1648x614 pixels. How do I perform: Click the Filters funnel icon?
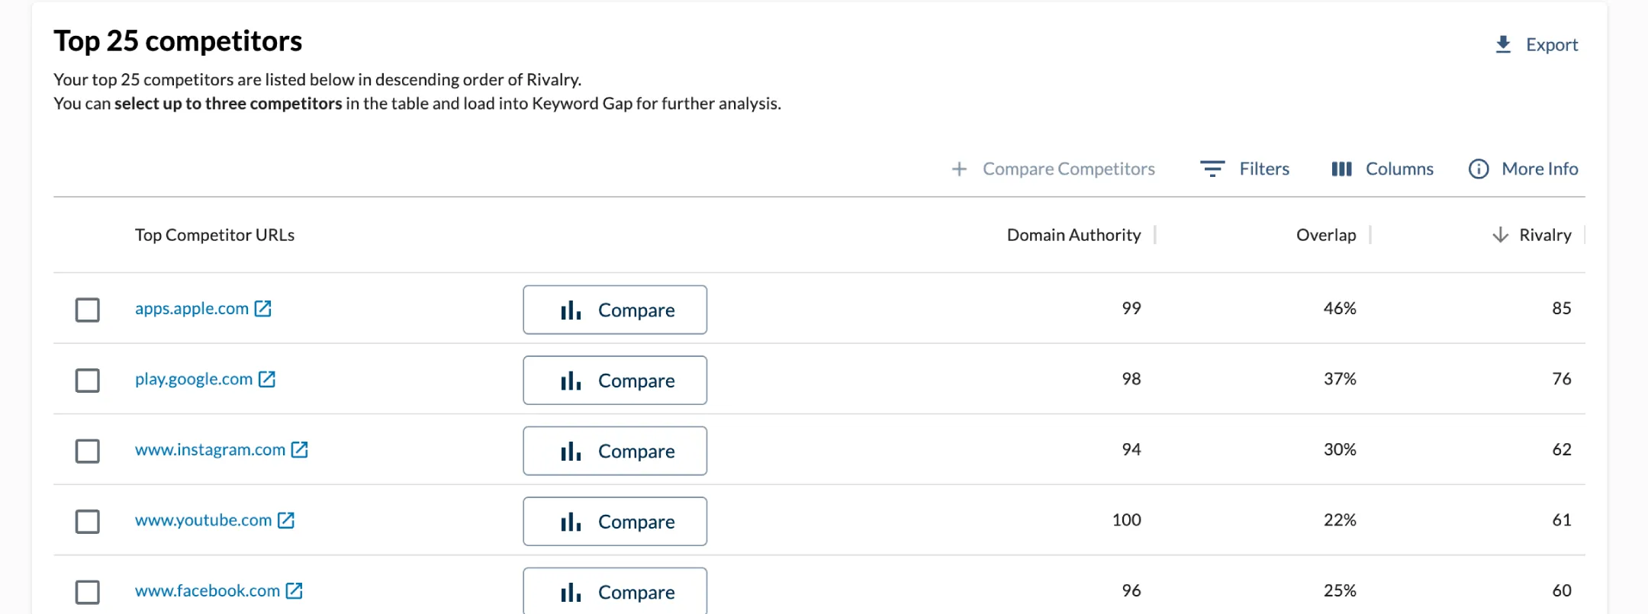point(1212,169)
